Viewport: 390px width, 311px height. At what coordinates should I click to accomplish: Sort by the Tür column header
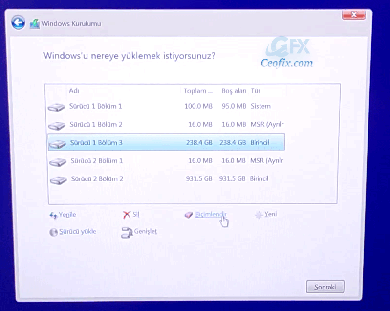tap(256, 91)
